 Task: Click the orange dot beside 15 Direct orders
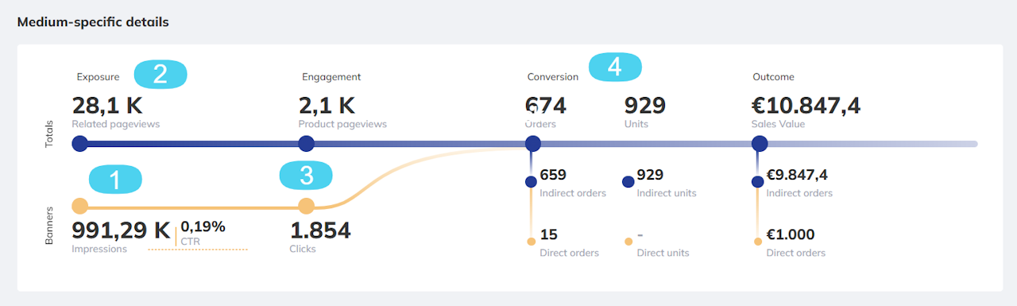tap(531, 241)
